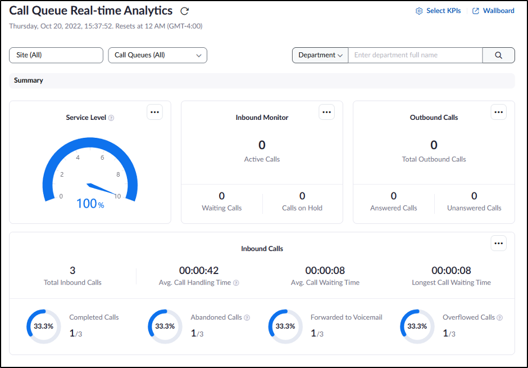The width and height of the screenshot is (528, 368).
Task: Click the ellipsis icon on Inbound Calls panel
Action: 498,243
